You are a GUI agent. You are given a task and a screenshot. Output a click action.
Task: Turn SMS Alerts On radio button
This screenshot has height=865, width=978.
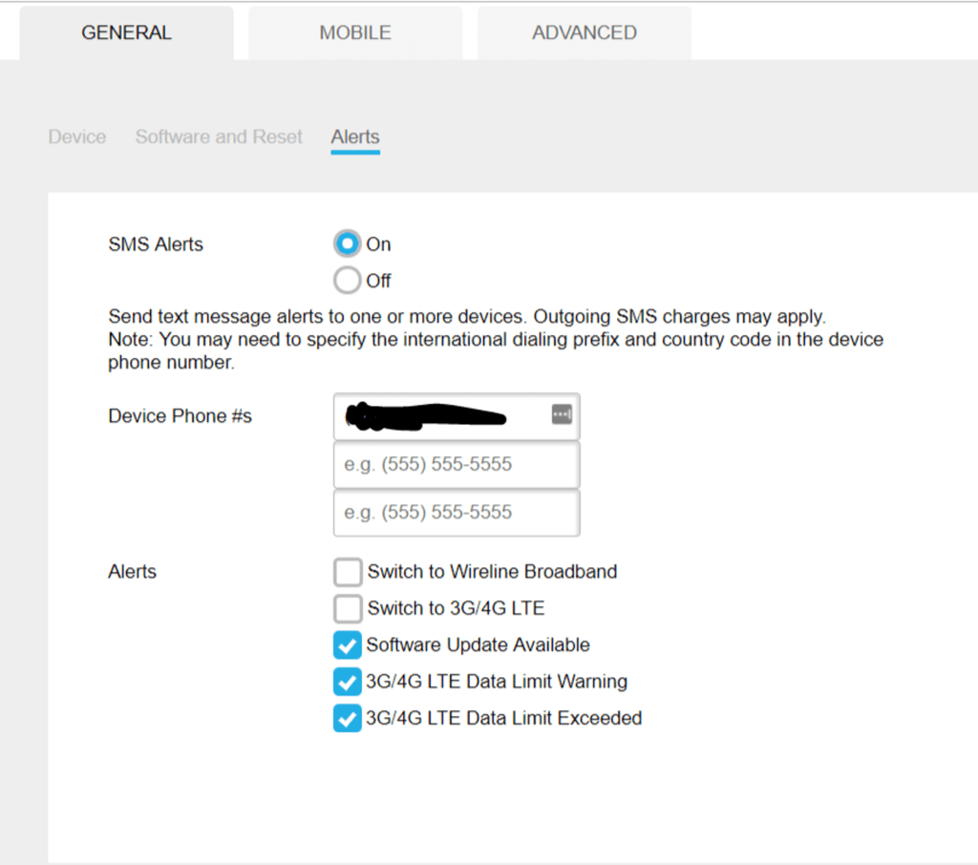coord(348,244)
